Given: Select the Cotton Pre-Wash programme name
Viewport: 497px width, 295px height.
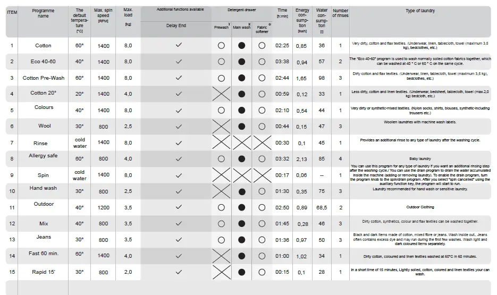Looking at the screenshot, I should click(44, 78).
